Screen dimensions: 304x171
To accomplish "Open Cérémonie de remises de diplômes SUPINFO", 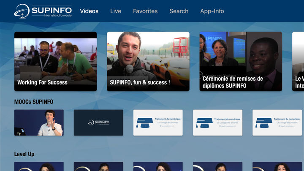I will click(241, 62).
